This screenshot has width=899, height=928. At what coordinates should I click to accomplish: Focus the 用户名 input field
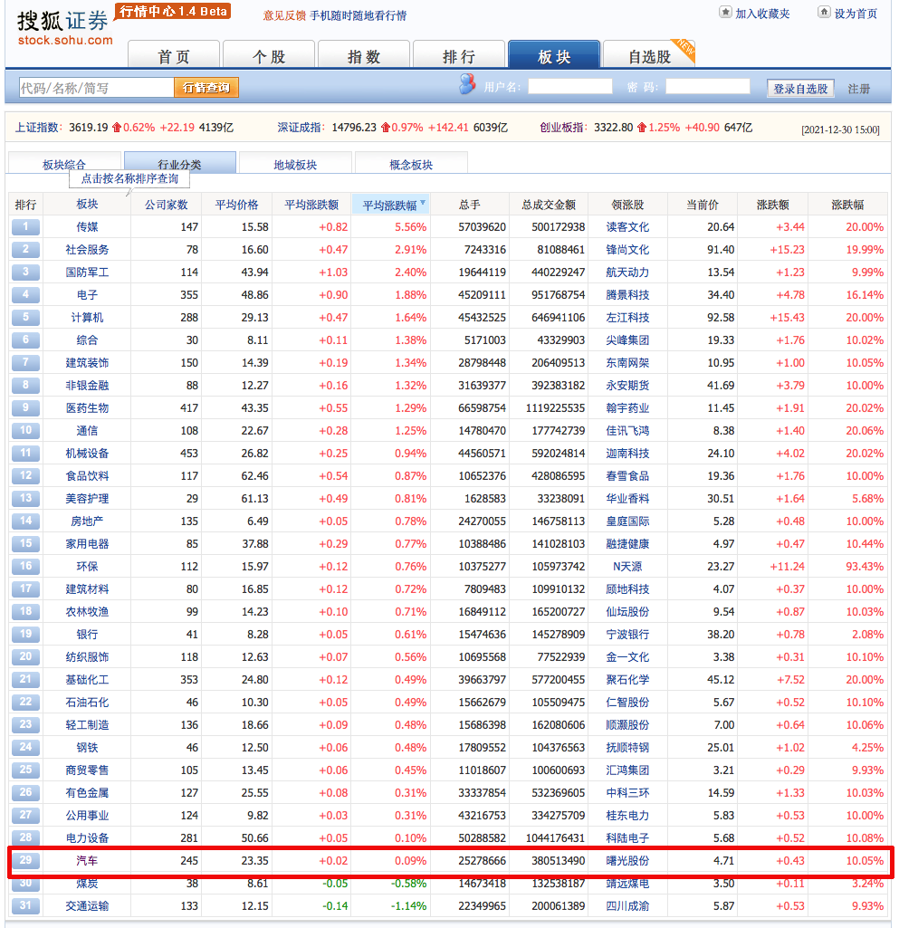[x=570, y=86]
